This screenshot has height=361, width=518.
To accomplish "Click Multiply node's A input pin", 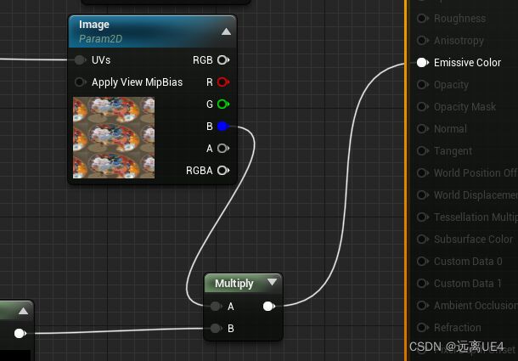I will click(216, 306).
